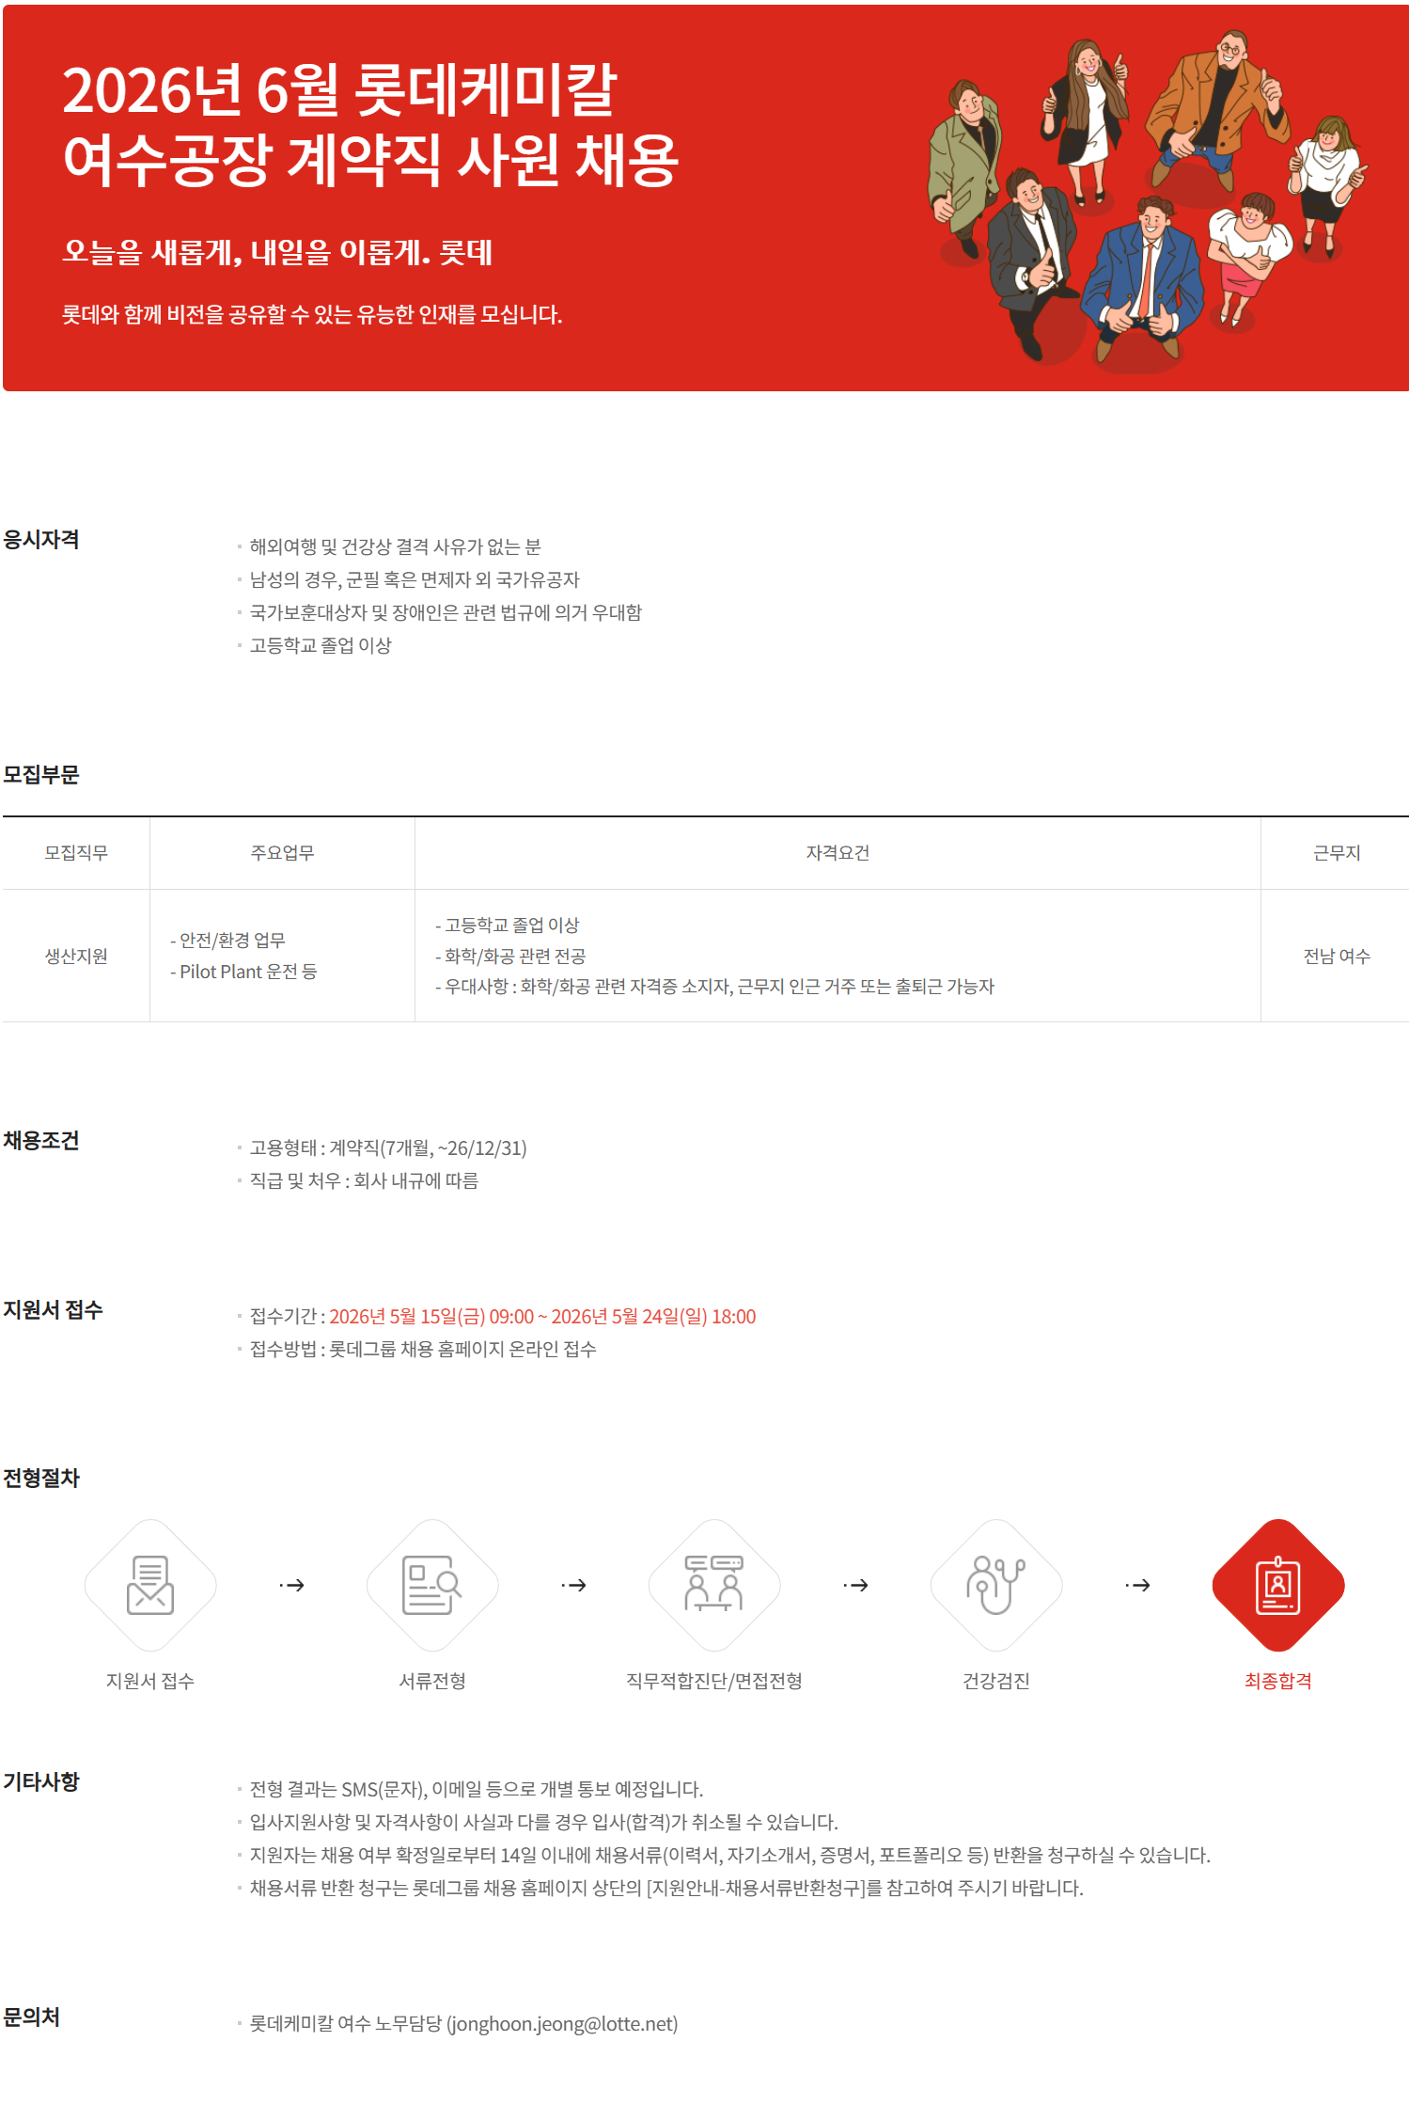Click the 응시자격 section heading

pyautogui.click(x=41, y=540)
